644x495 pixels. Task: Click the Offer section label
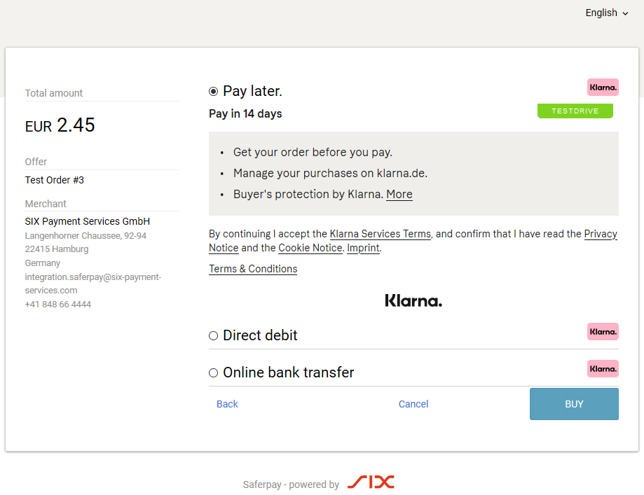[36, 162]
